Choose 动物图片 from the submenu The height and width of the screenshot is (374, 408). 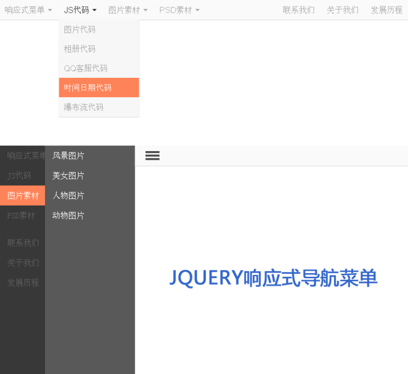point(68,215)
